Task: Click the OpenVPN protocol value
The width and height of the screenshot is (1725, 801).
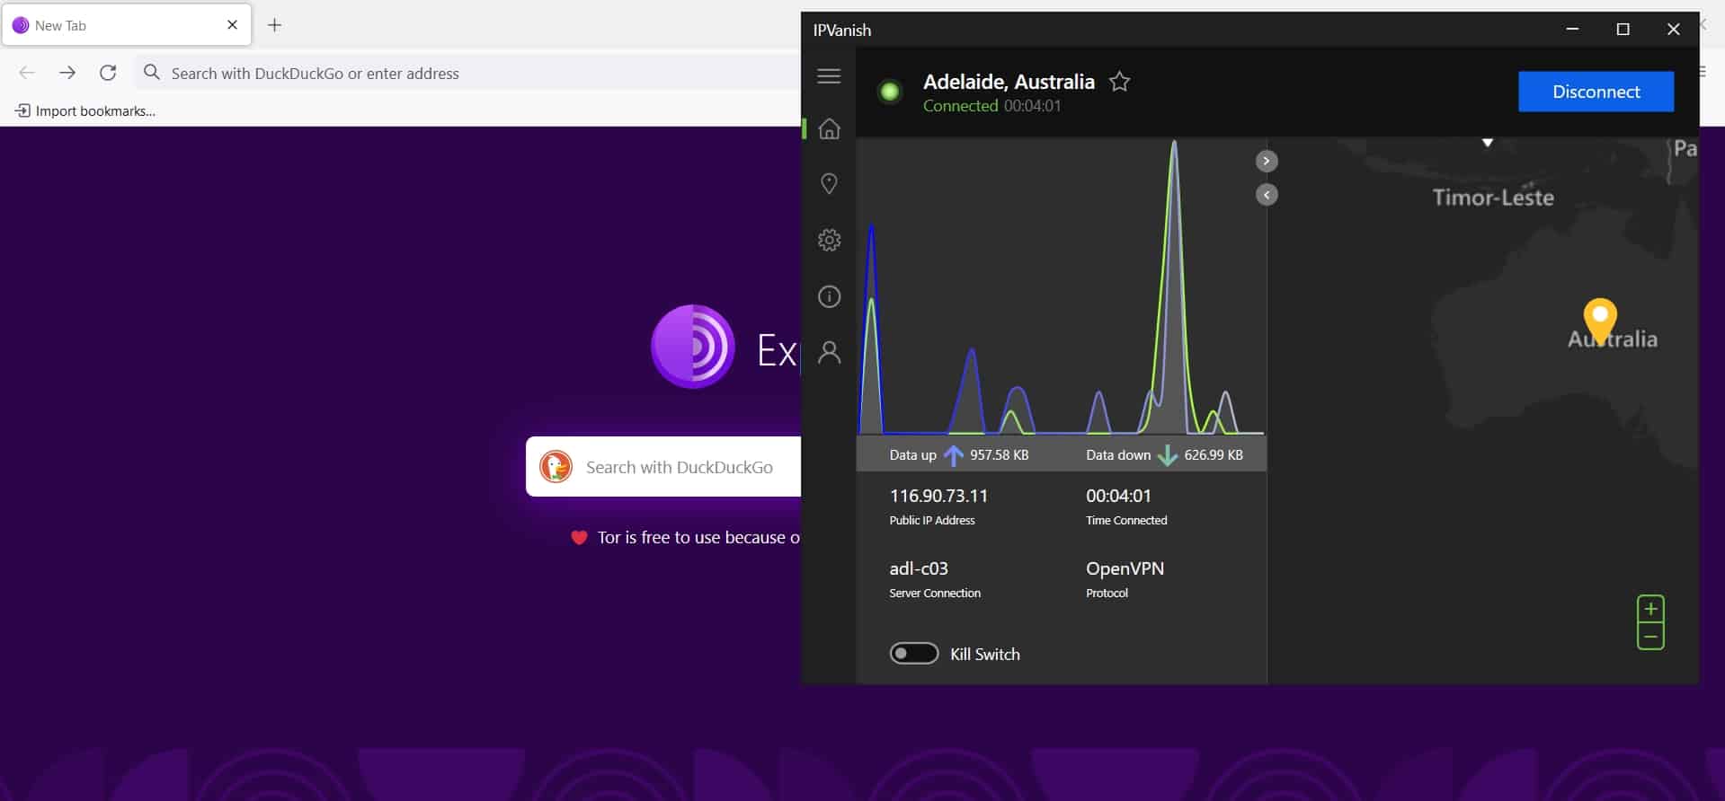Action: pyautogui.click(x=1125, y=568)
